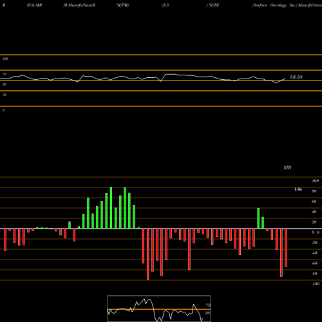
Task: Open the mini overview chart thumbnail
Action: coord(159,308)
